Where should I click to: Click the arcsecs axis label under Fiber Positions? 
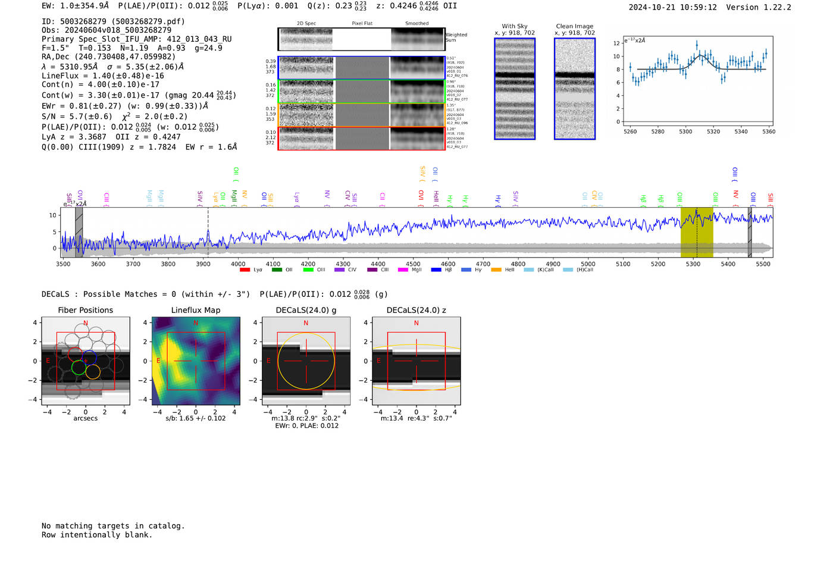click(x=86, y=418)
